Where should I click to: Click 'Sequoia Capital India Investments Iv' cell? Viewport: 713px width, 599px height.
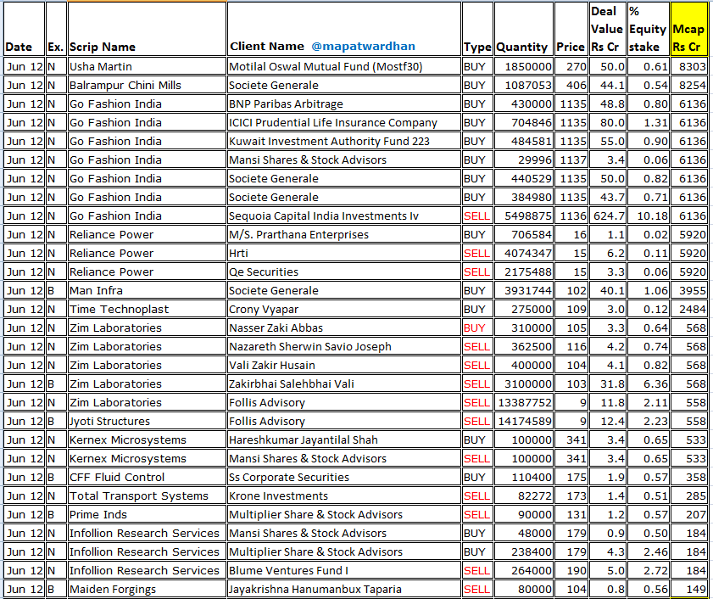coord(344,216)
